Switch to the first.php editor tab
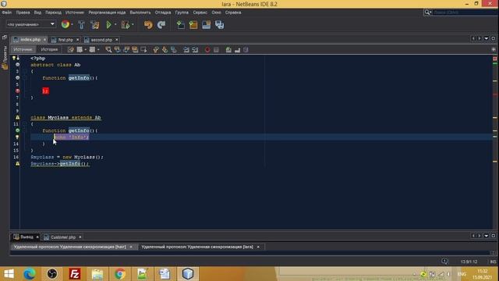The image size is (499, 281). [65, 40]
